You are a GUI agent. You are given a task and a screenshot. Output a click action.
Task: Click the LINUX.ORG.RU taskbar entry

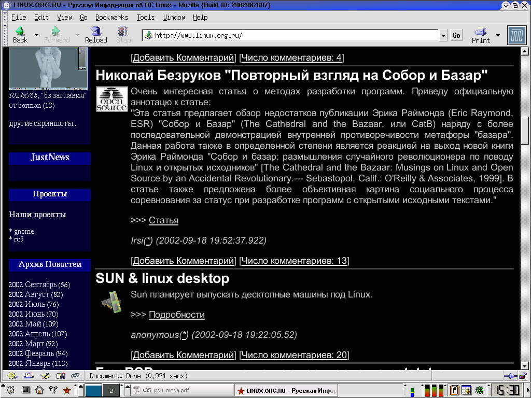[286, 390]
